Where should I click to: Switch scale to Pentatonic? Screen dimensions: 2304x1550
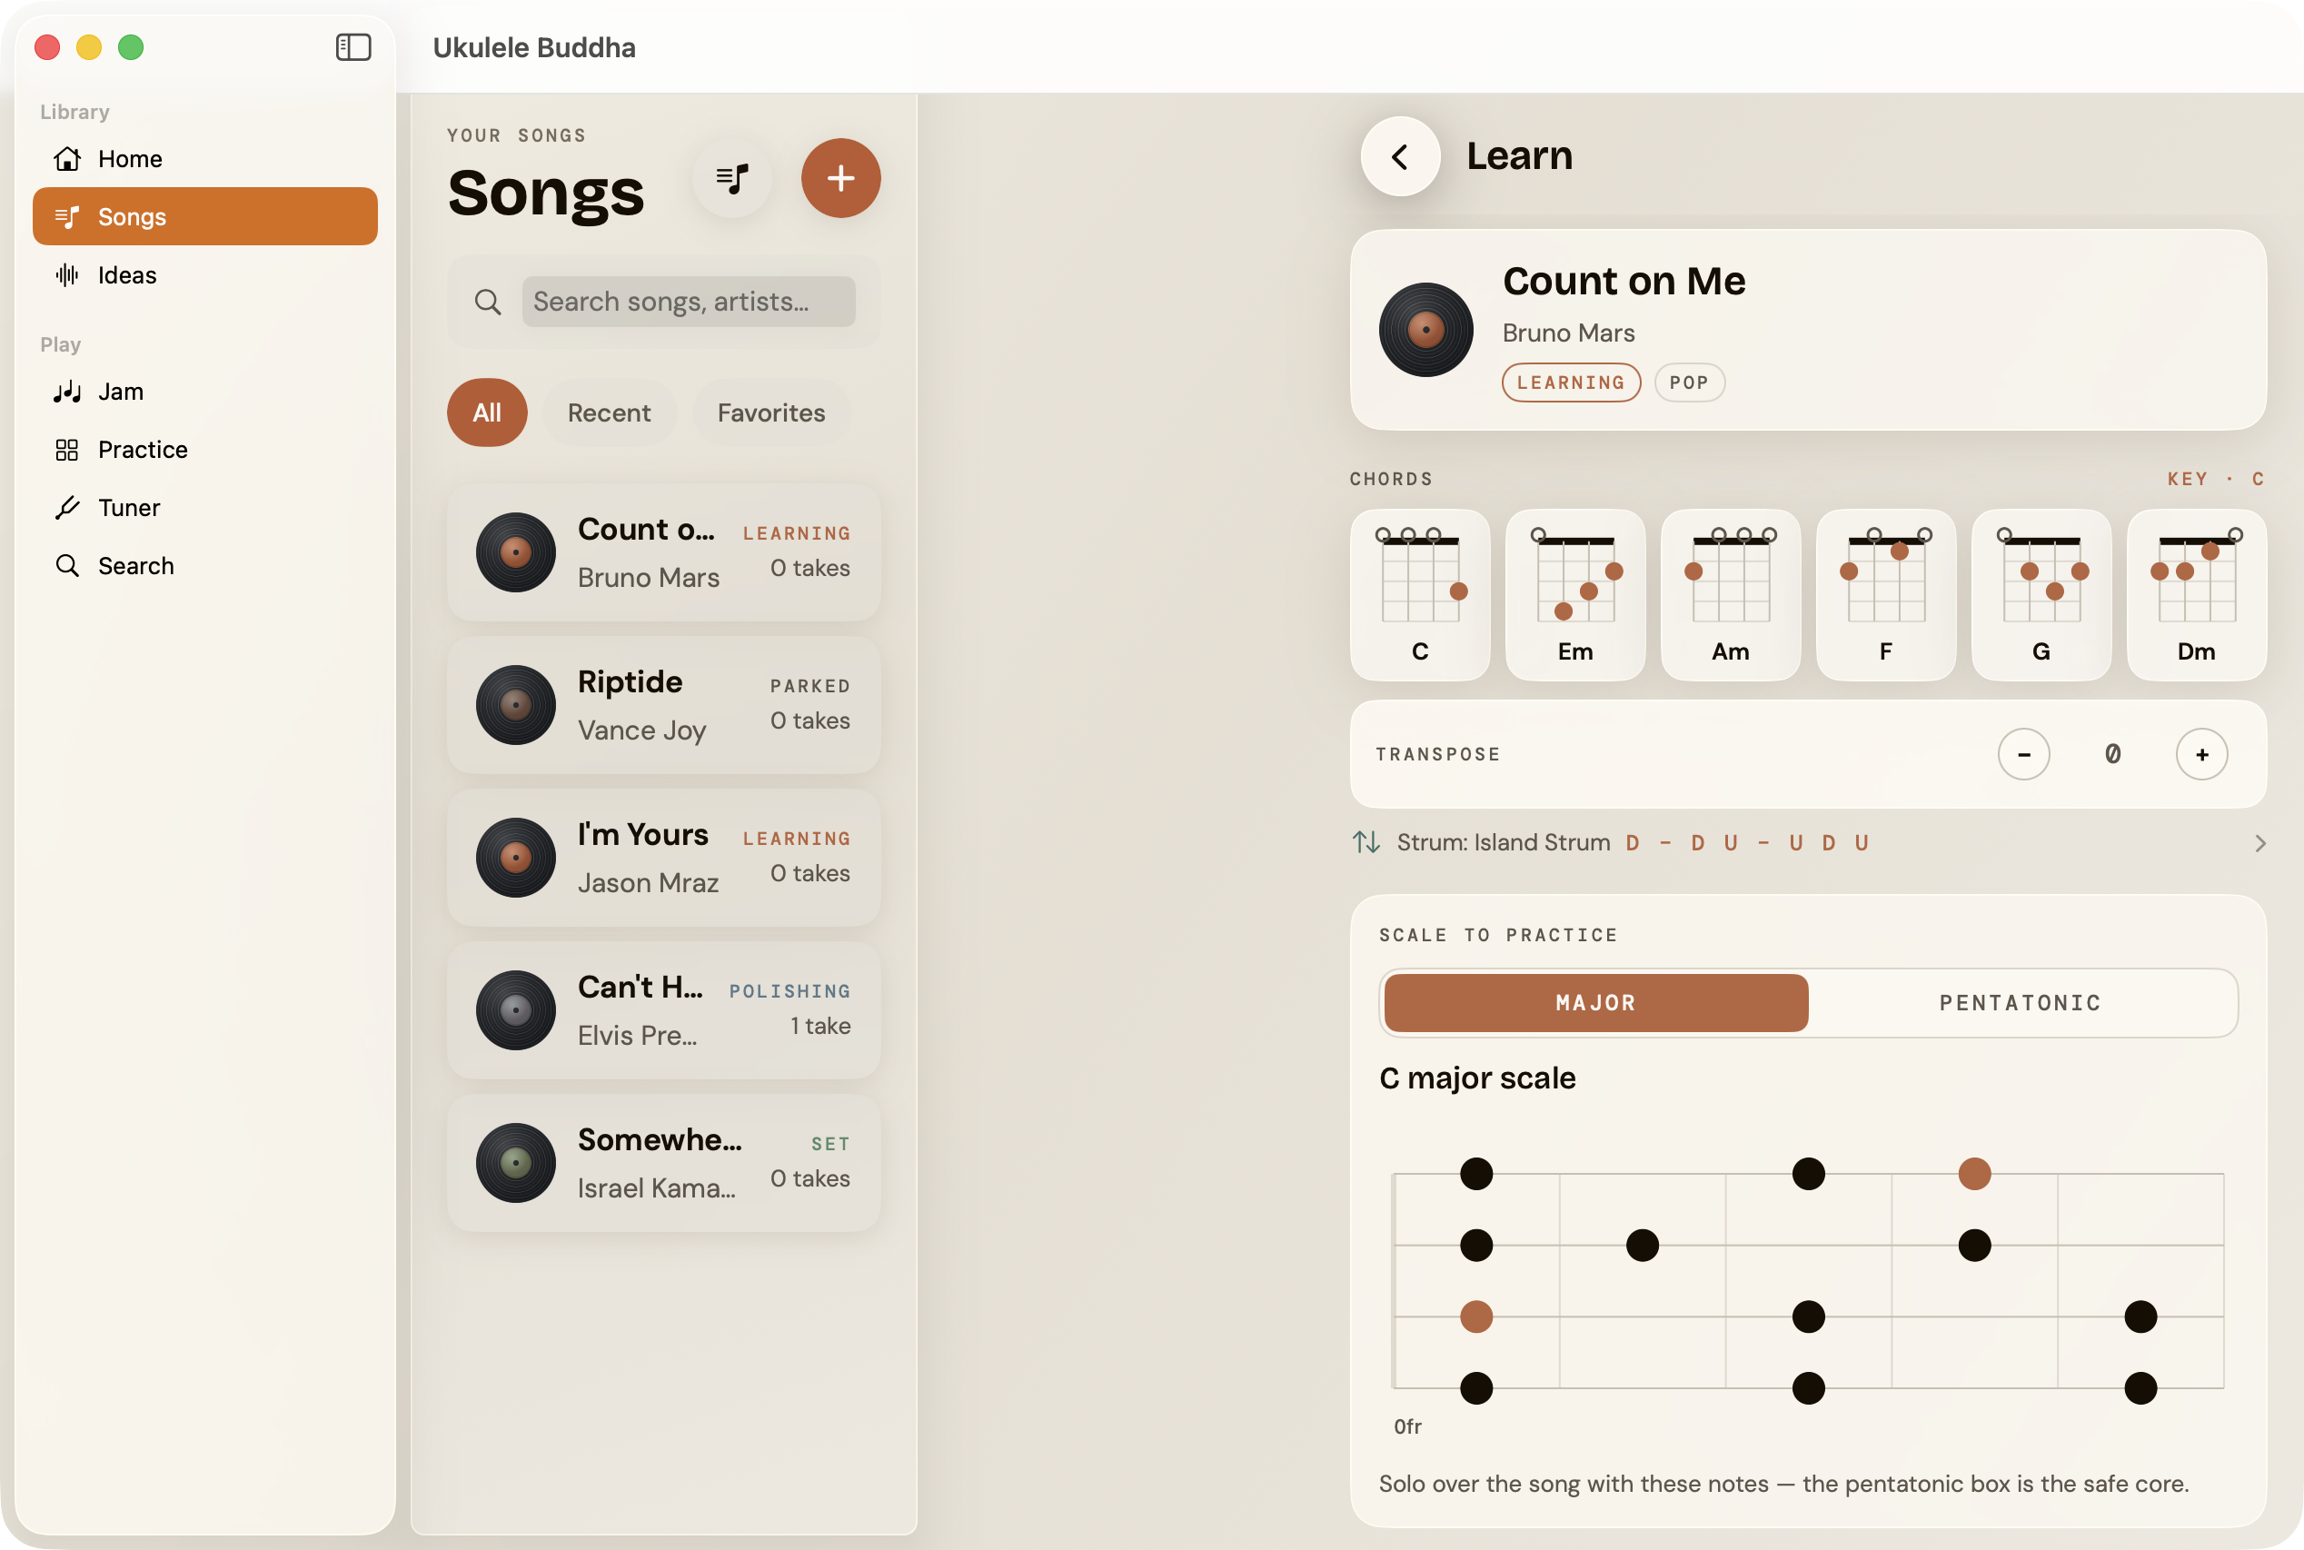[2021, 1002]
